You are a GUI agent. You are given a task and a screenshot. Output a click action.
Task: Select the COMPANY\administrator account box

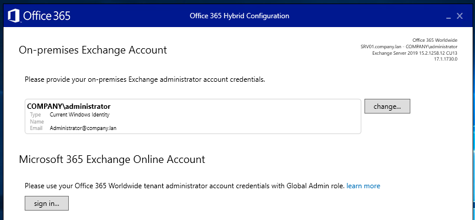coord(193,116)
